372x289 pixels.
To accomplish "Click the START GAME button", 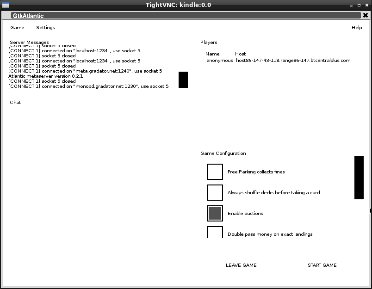I will coord(322,265).
